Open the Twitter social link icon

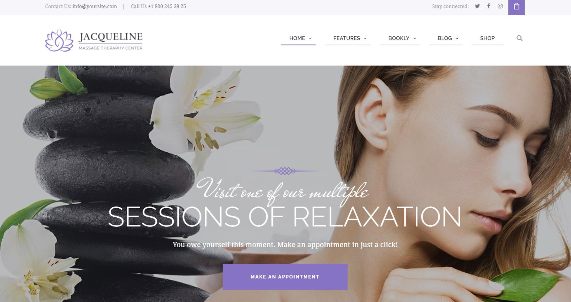(477, 6)
